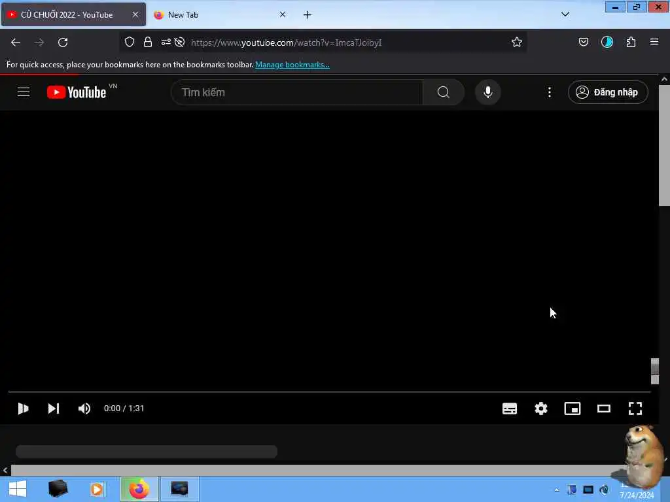Open site permissions icon
This screenshot has height=502, width=670.
pyautogui.click(x=166, y=42)
